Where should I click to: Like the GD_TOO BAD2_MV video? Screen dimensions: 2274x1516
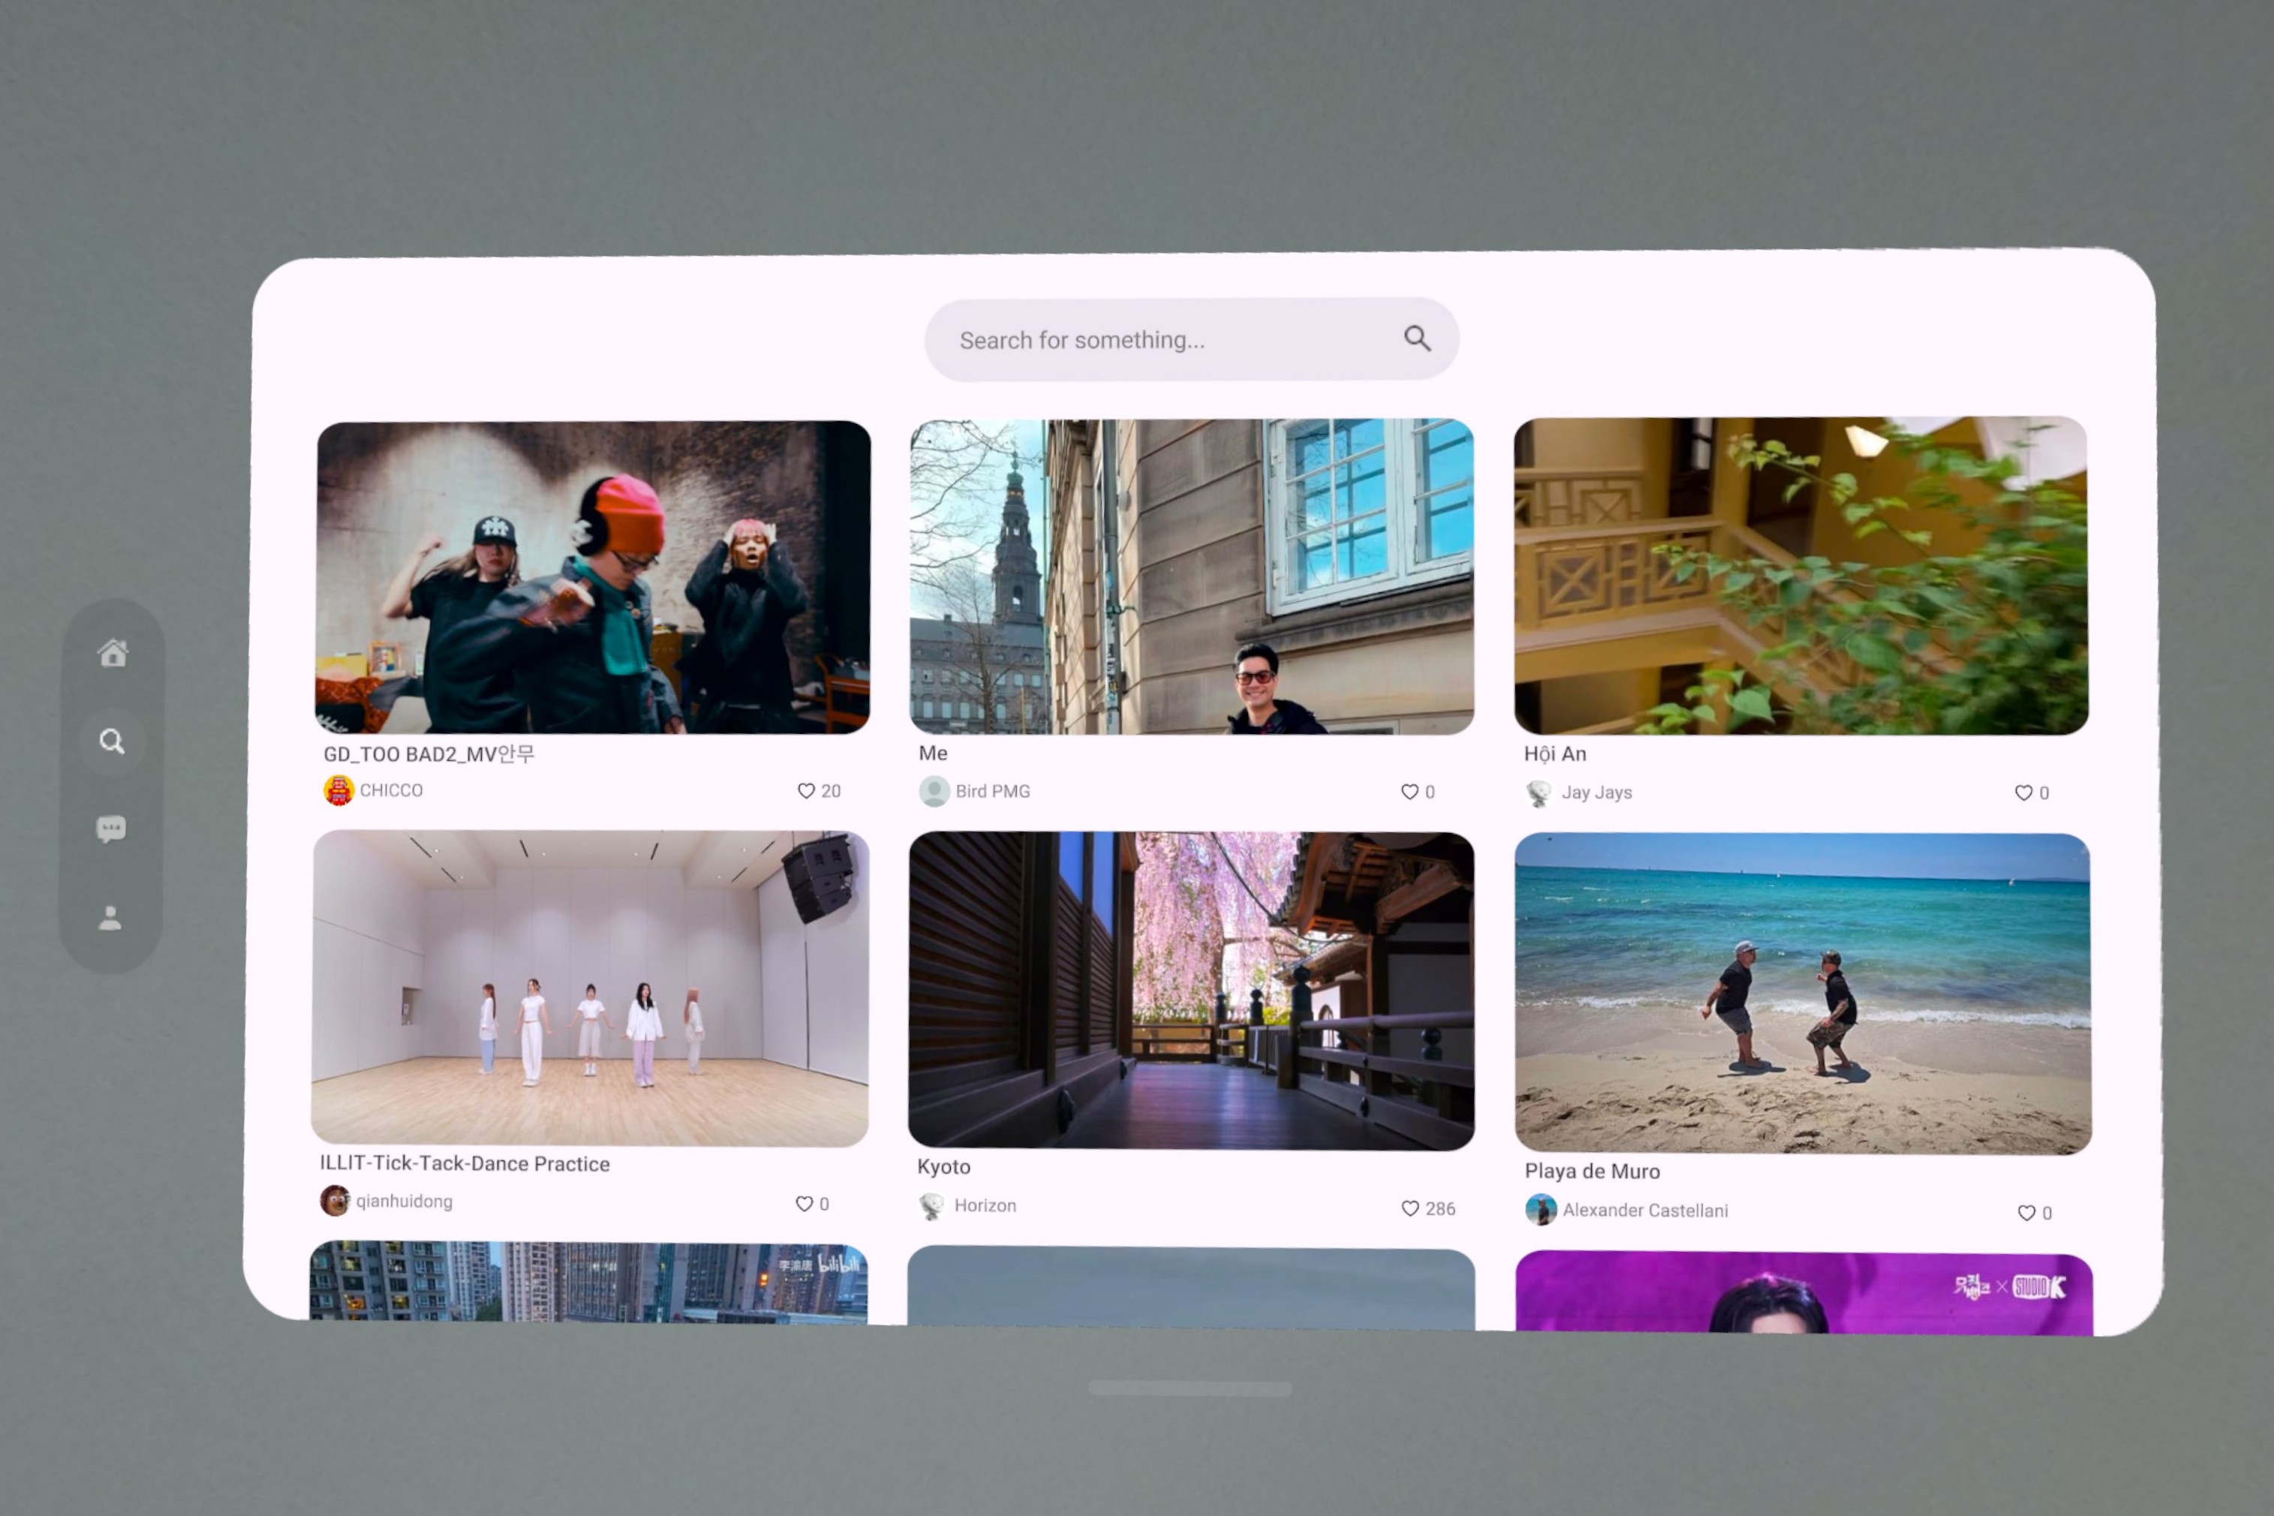(805, 791)
